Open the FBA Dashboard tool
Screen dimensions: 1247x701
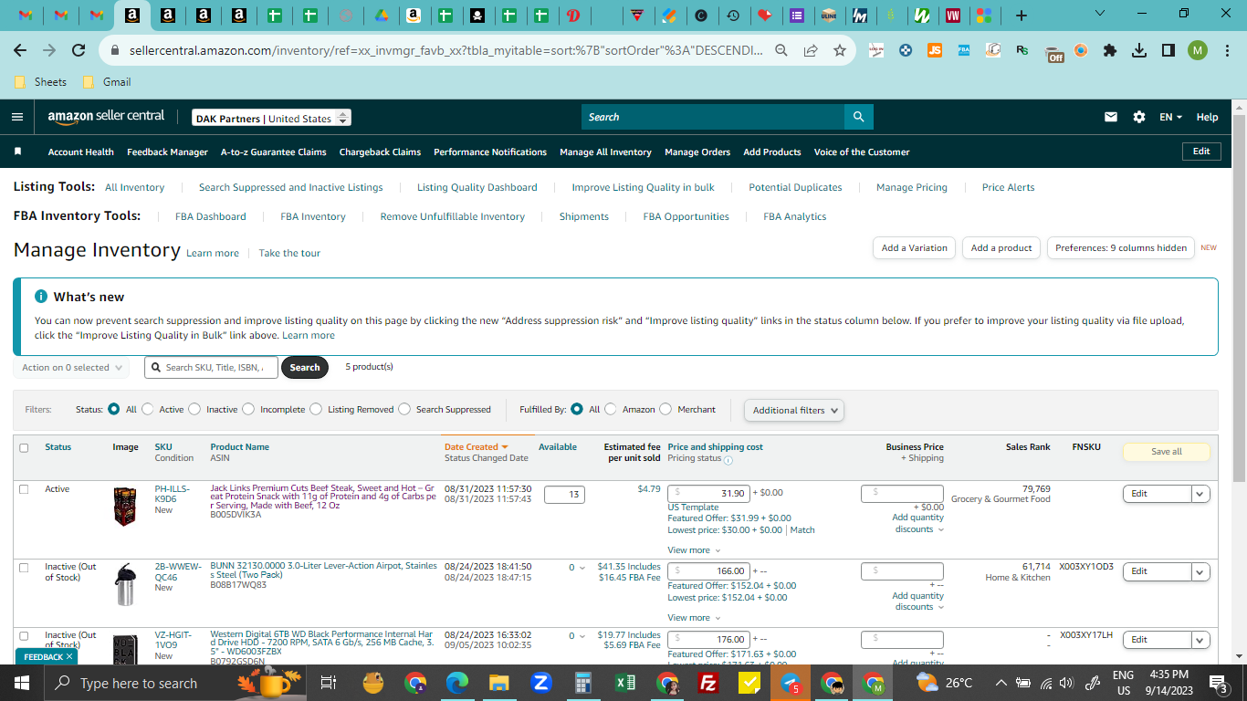coord(211,216)
